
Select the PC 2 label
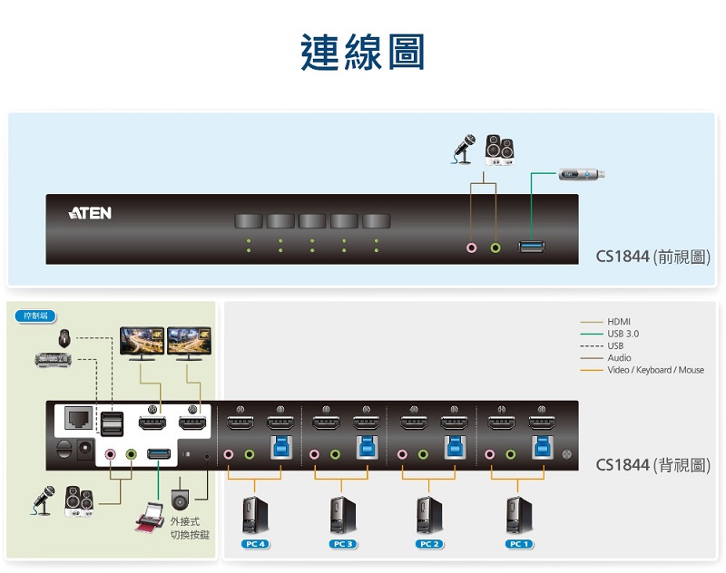pos(429,544)
